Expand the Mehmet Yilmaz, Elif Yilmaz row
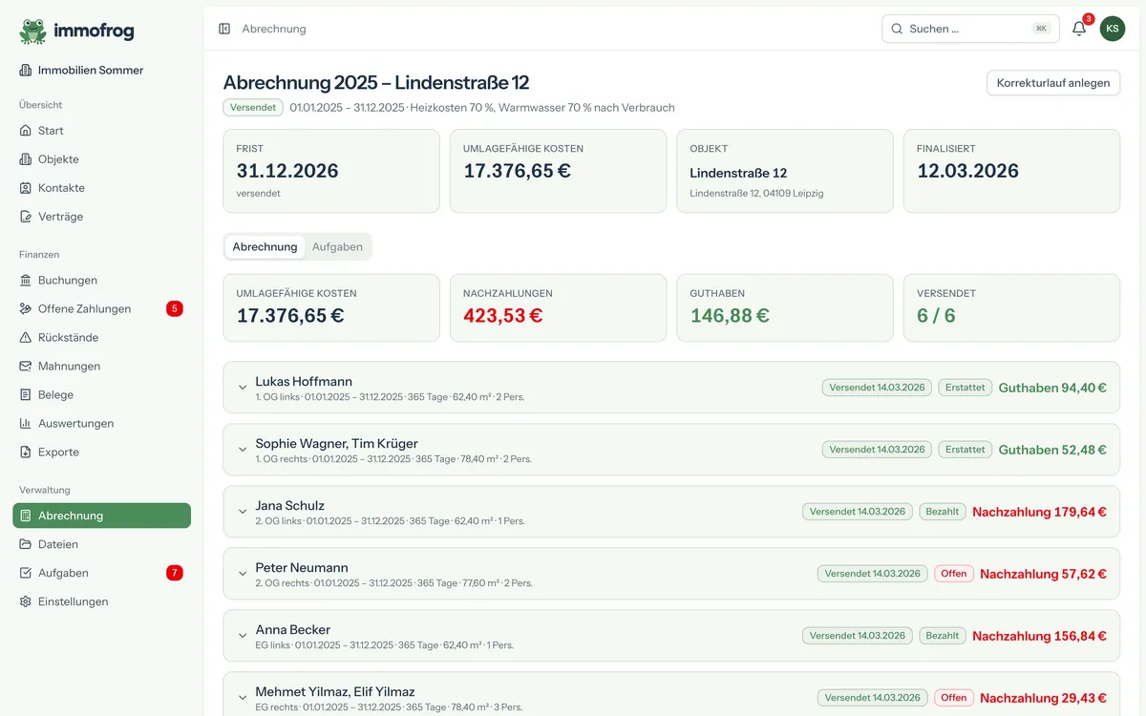This screenshot has height=716, width=1146. (671, 694)
